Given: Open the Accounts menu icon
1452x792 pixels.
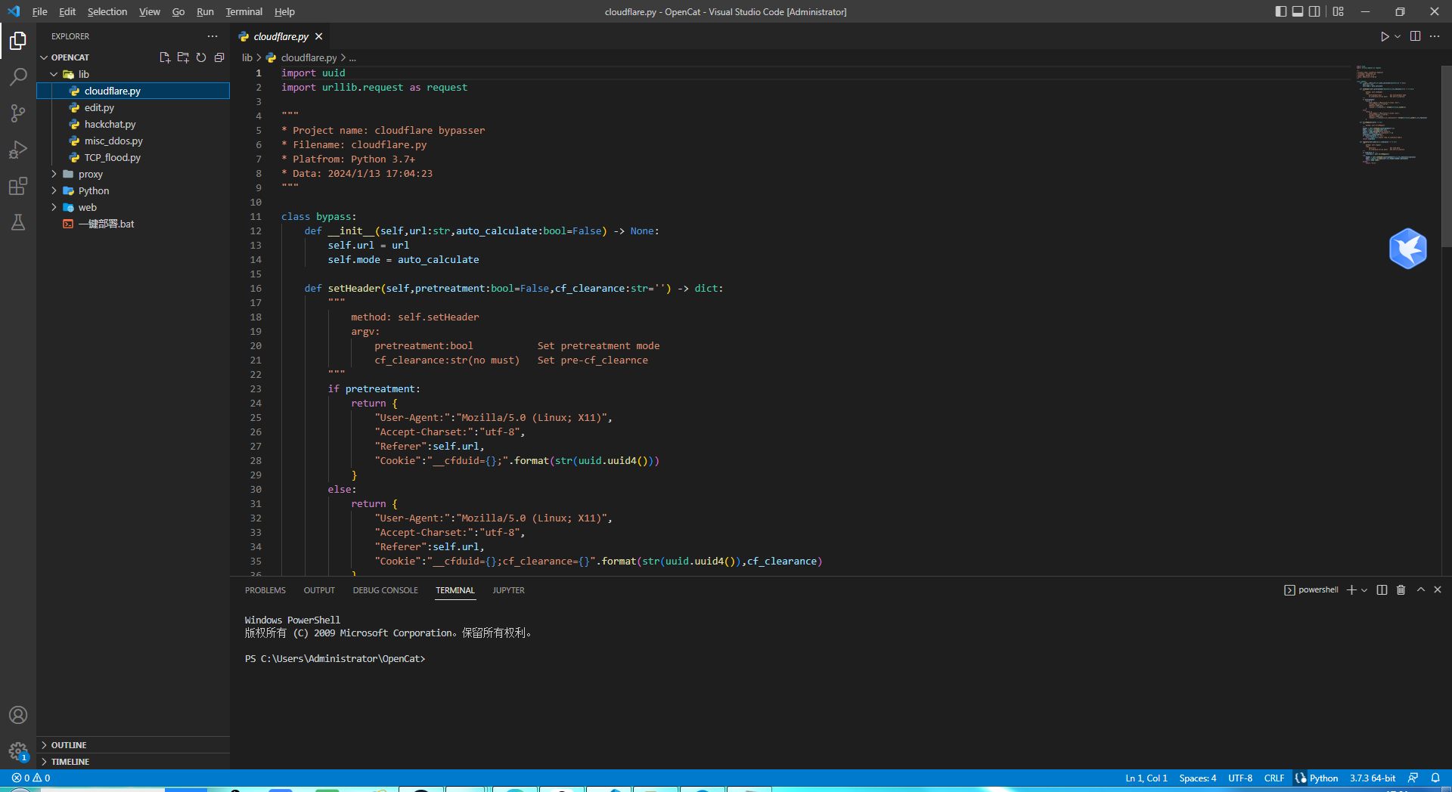Looking at the screenshot, I should click(x=18, y=715).
